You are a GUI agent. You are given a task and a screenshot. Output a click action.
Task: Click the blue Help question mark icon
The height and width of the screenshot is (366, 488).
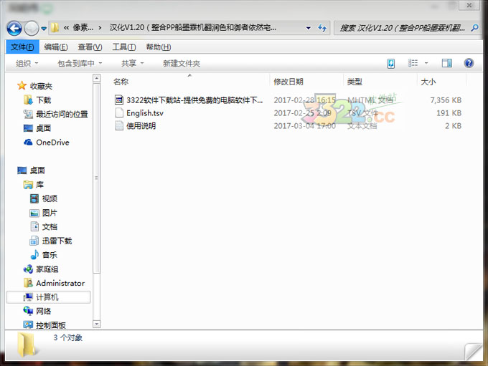coord(469,64)
